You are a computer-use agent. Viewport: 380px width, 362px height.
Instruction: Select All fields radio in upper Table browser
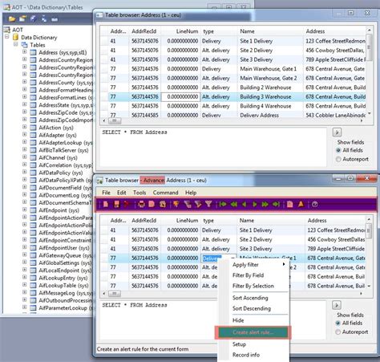(x=338, y=150)
